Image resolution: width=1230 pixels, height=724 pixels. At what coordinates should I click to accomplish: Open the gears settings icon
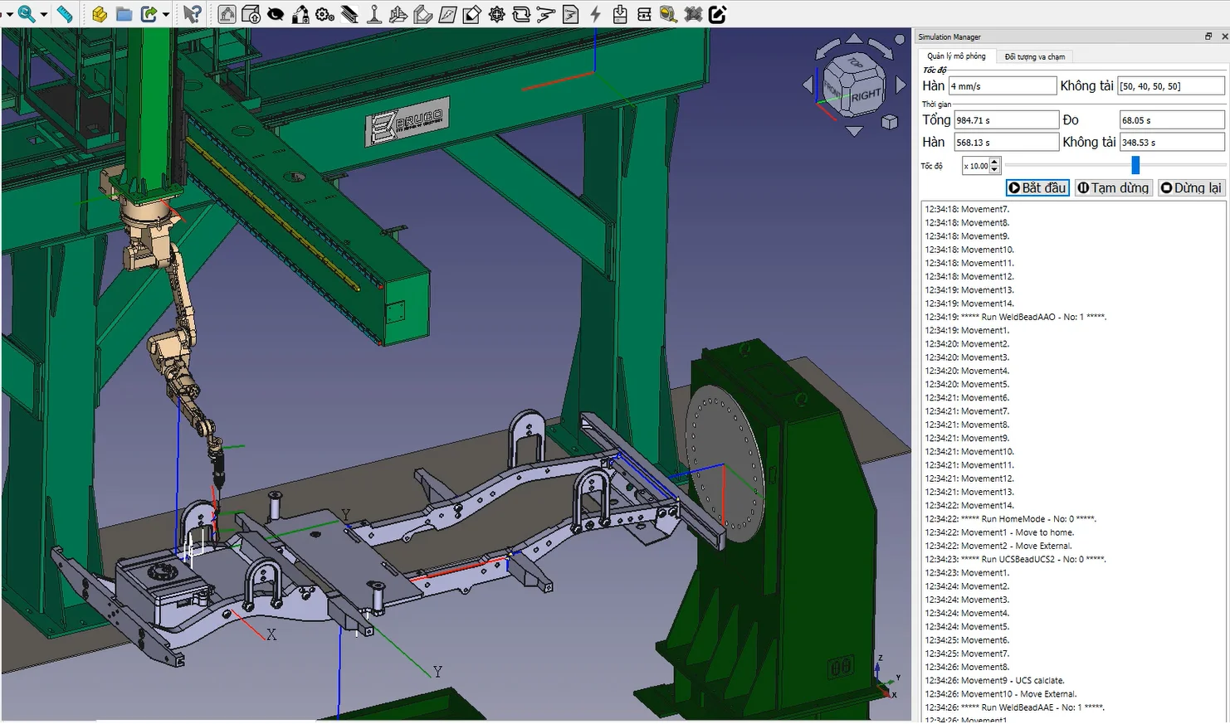click(x=325, y=14)
